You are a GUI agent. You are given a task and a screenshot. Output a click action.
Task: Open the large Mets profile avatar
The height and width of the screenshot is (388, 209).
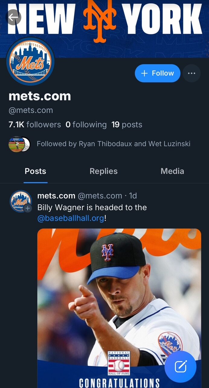tap(30, 61)
